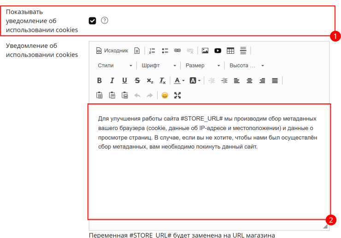341x238 pixels.
Task: Toggle bold formatting
Action: 100,80
